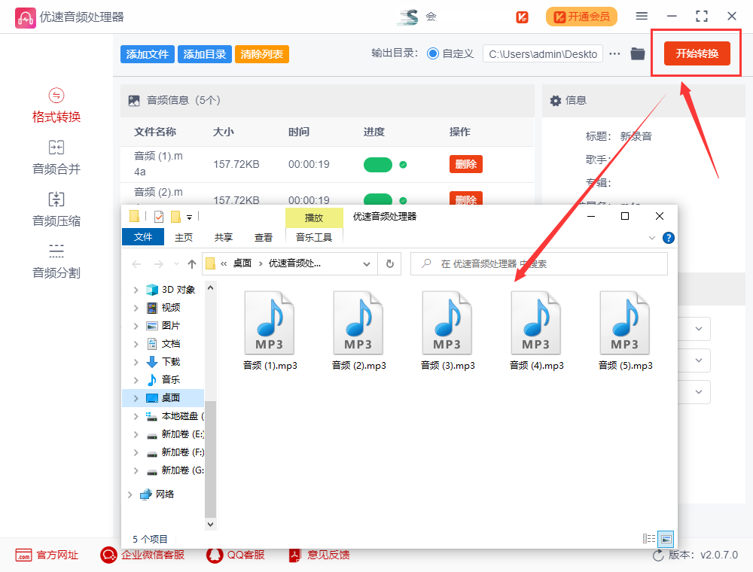Open QQ客服 support link

235,555
